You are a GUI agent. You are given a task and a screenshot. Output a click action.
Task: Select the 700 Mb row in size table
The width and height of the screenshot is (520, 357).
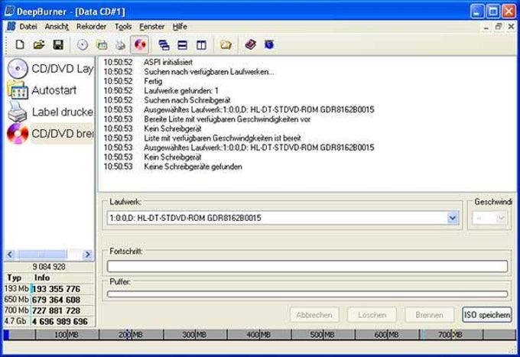pos(50,310)
